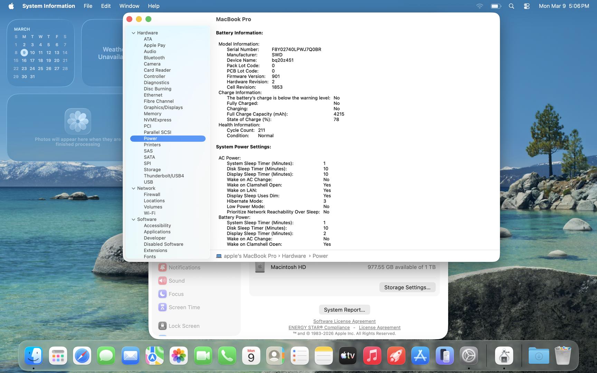This screenshot has width=597, height=373.
Task: Click the Control Center menu bar icon
Action: [x=527, y=6]
